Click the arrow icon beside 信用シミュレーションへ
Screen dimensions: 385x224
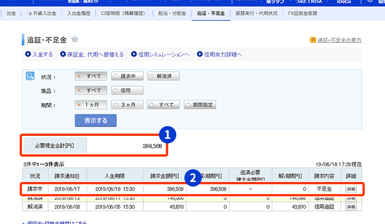(x=134, y=54)
